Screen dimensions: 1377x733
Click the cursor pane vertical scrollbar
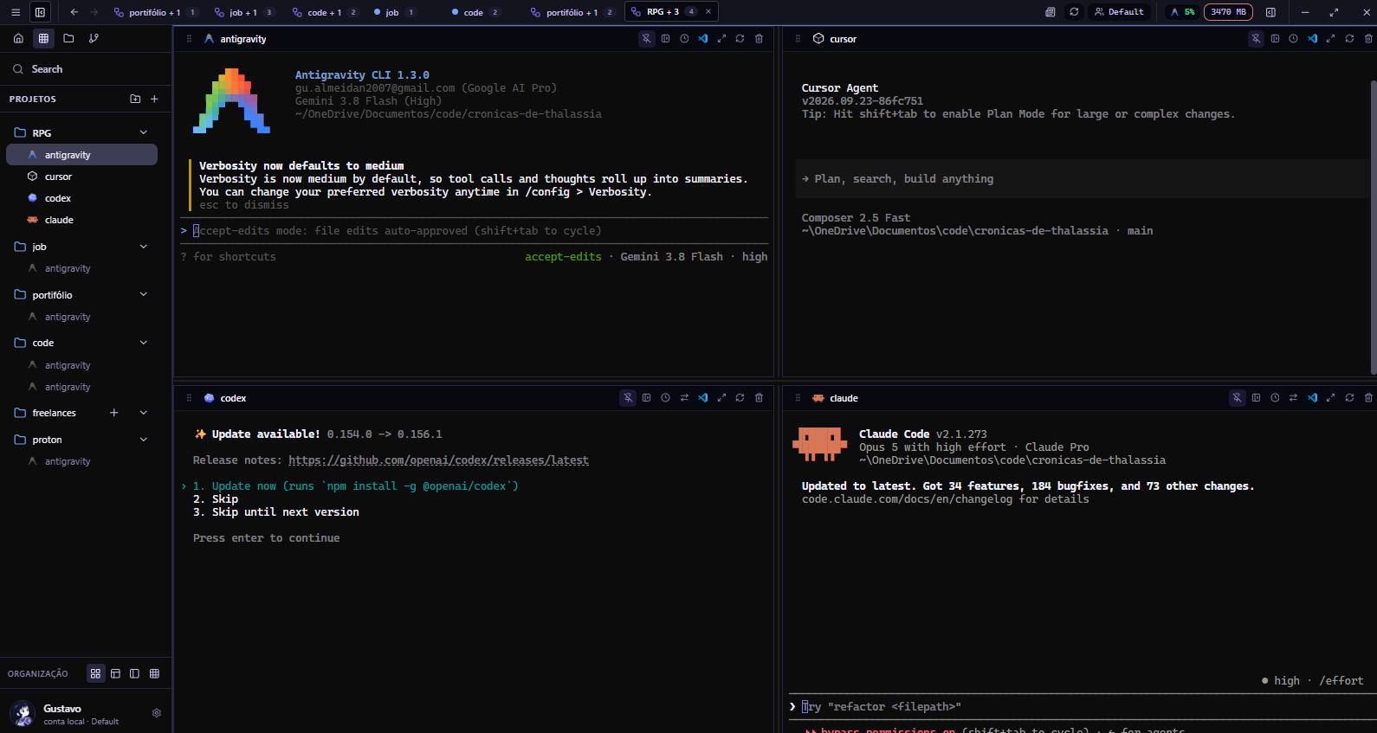point(1374,227)
